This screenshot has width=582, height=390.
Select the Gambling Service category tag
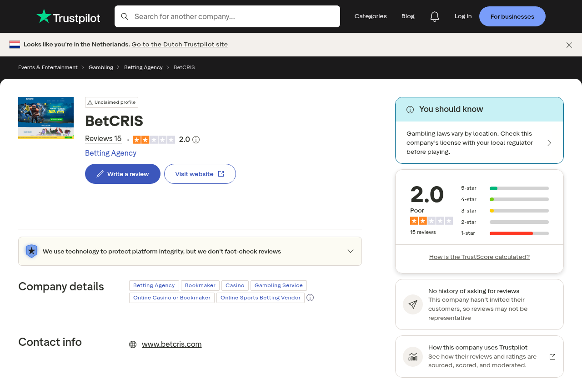point(279,285)
